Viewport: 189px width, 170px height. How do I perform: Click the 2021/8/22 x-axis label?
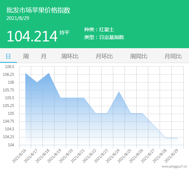point(90,156)
